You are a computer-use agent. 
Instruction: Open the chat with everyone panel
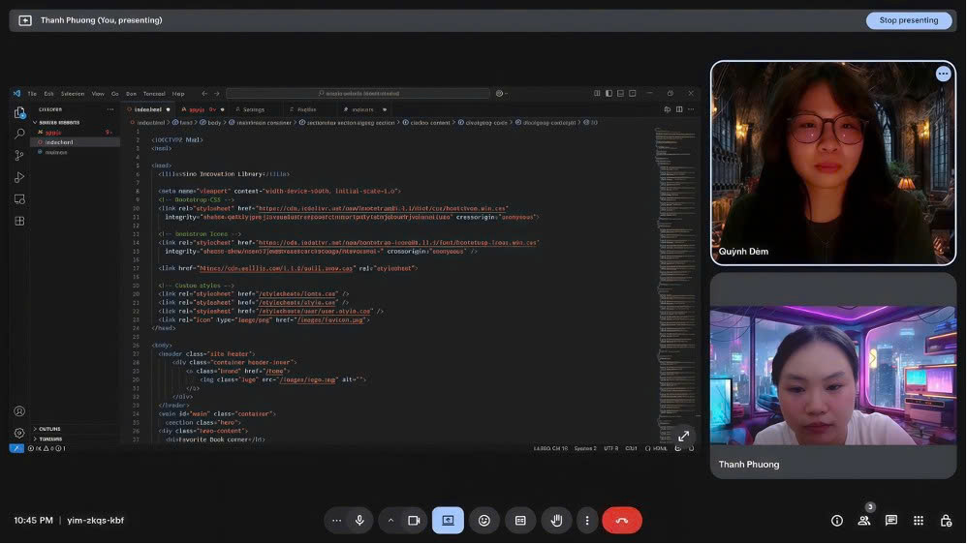[x=891, y=521]
